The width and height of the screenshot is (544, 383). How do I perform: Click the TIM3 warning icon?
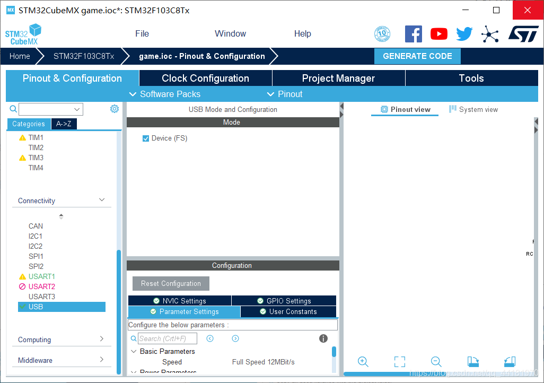pos(23,158)
